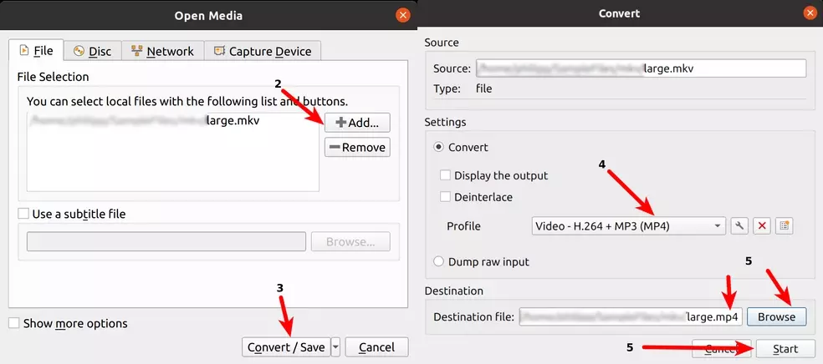This screenshot has width=823, height=364.
Task: Click the subtitle file Browse... button
Action: click(x=350, y=241)
